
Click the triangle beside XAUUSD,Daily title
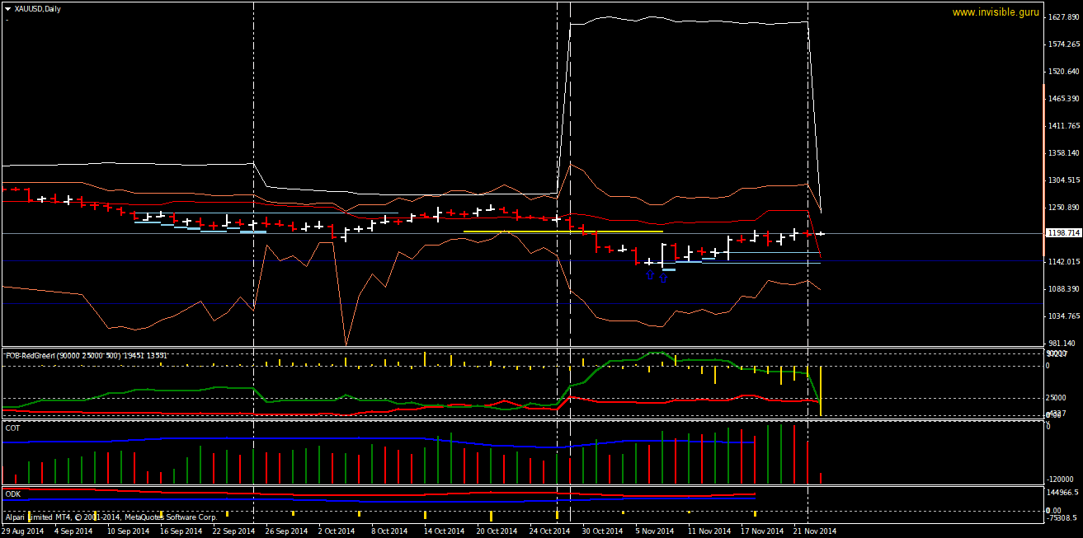pyautogui.click(x=8, y=9)
